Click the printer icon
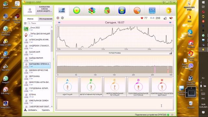 click(165, 18)
